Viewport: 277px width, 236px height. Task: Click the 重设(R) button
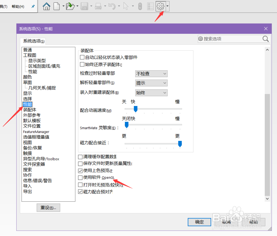[x=48, y=207]
